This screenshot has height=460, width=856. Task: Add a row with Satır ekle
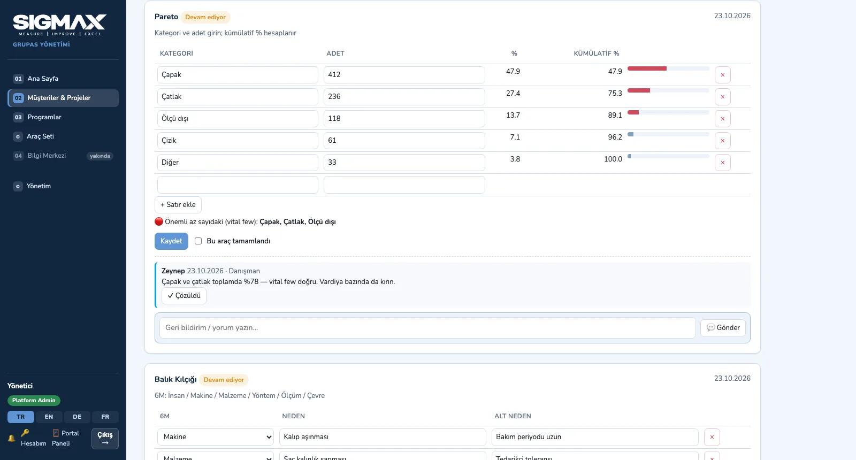coord(178,205)
